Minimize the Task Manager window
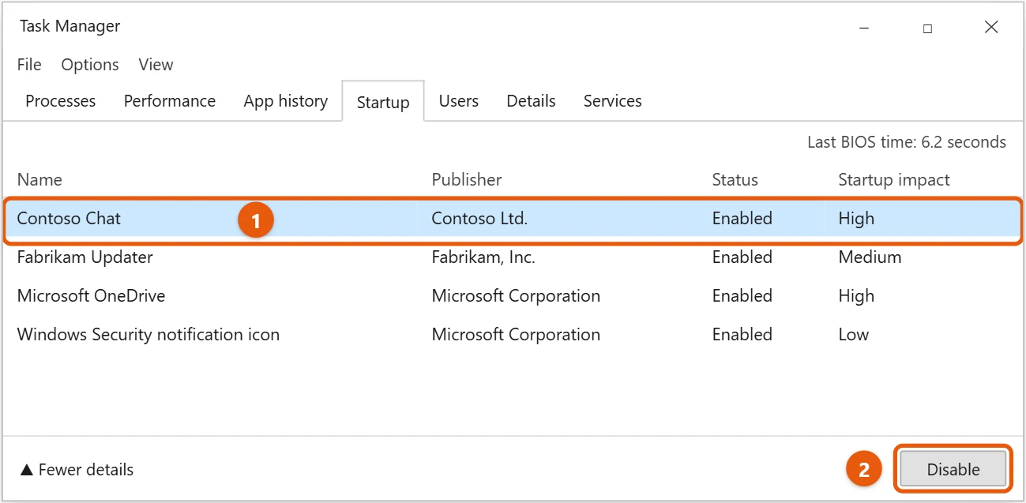 tap(864, 28)
